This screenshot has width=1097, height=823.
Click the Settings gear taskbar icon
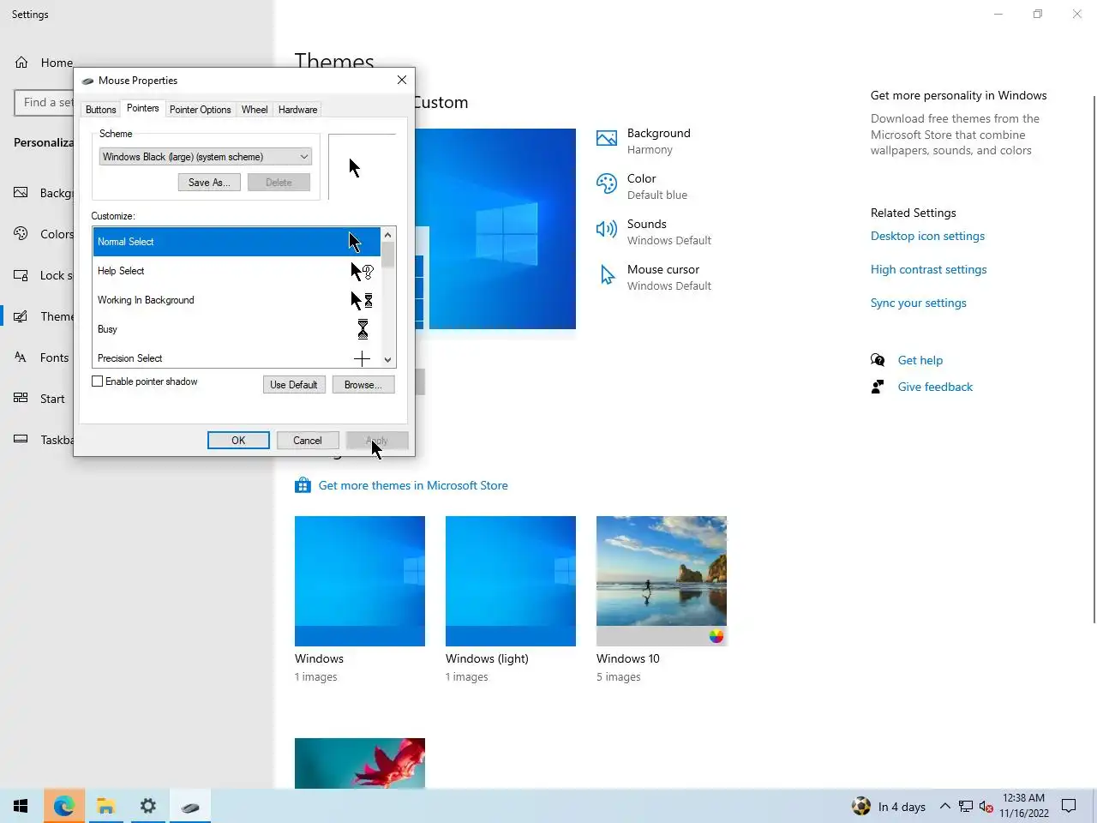coord(148,806)
